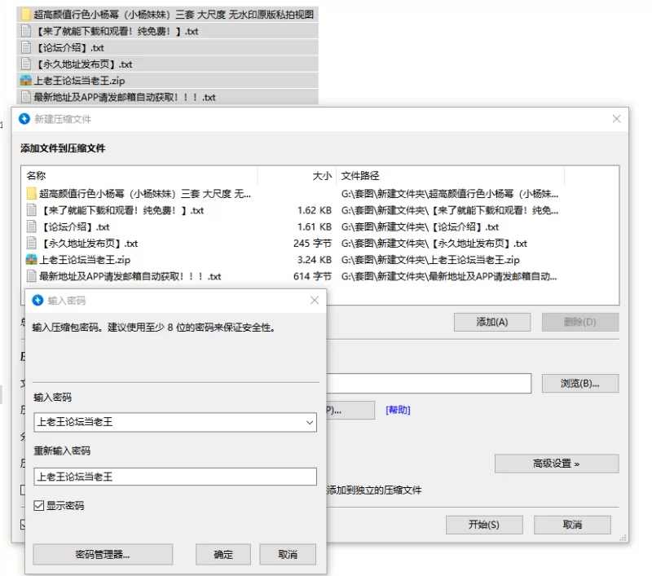Click the app logo in 新建压缩文件 title bar
Image resolution: width=652 pixels, height=576 pixels.
24,119
